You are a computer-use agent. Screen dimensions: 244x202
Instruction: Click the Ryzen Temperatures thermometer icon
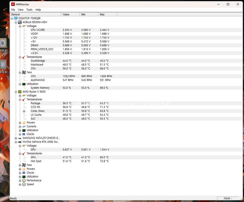click(x=24, y=99)
